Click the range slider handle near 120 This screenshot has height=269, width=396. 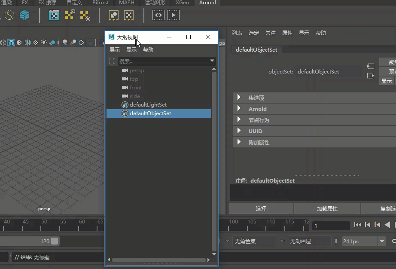[x=55, y=241]
